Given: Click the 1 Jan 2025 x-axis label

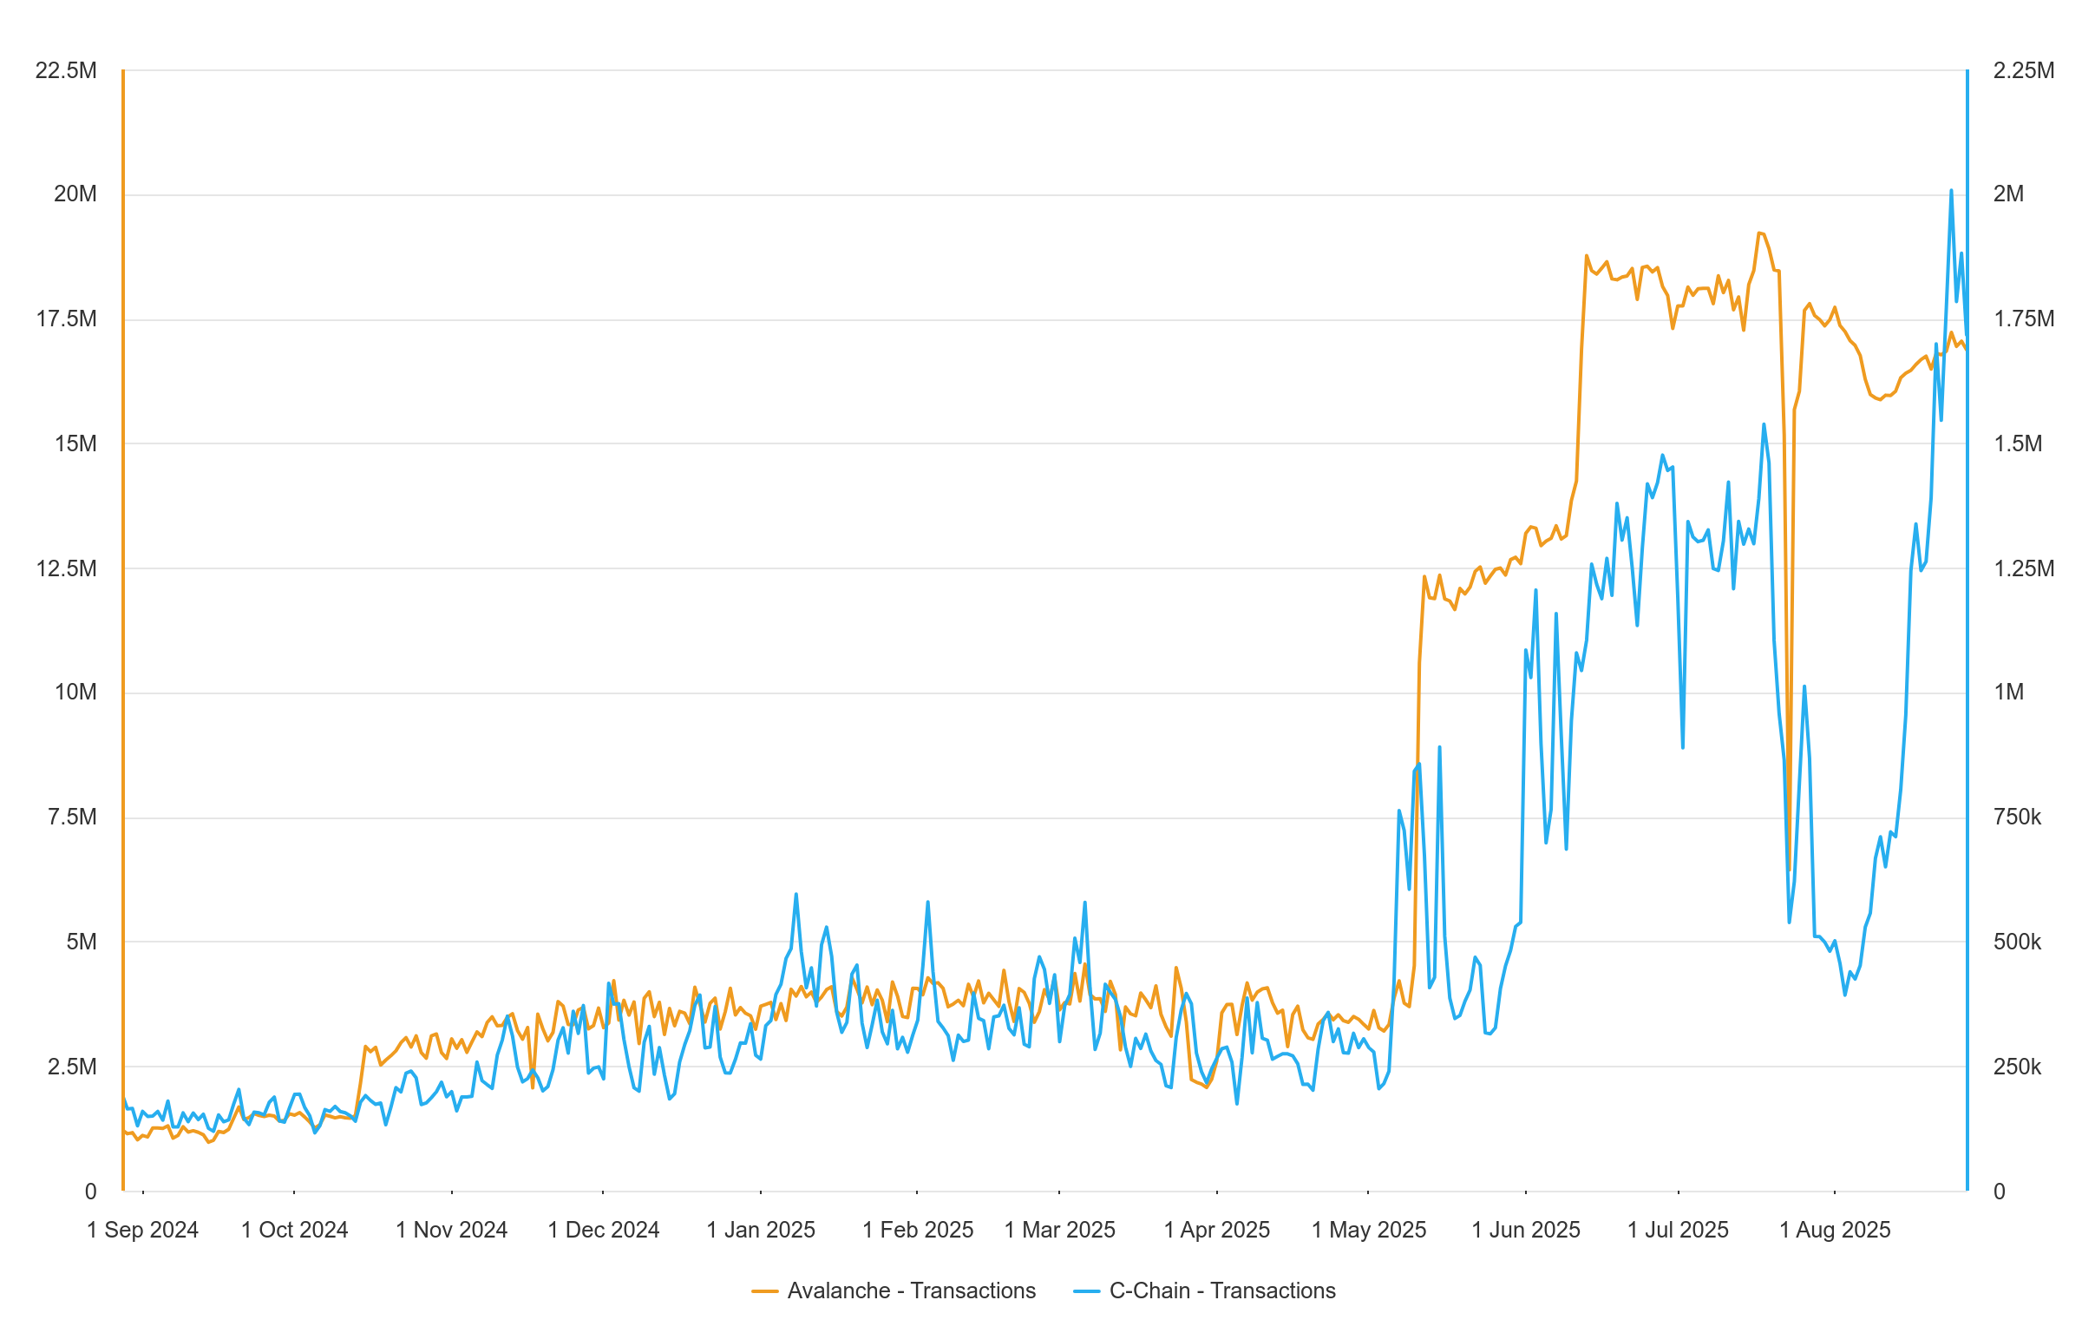Looking at the screenshot, I should click(x=761, y=1230).
